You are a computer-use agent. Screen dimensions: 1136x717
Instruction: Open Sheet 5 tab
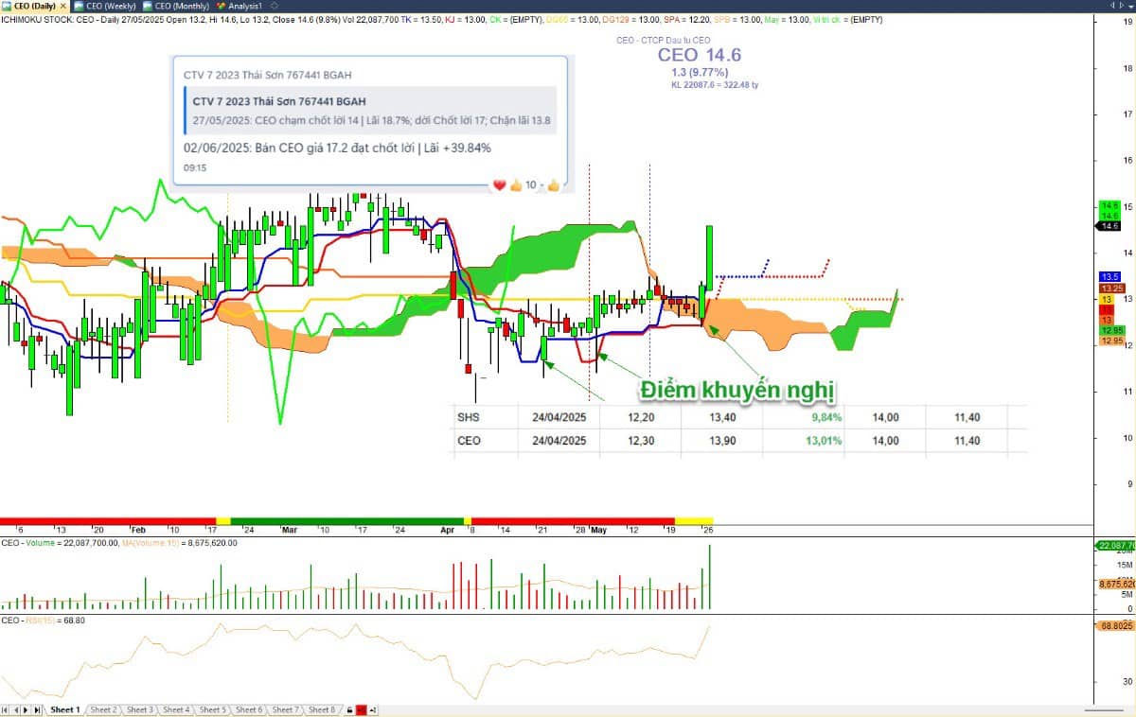[x=212, y=709]
